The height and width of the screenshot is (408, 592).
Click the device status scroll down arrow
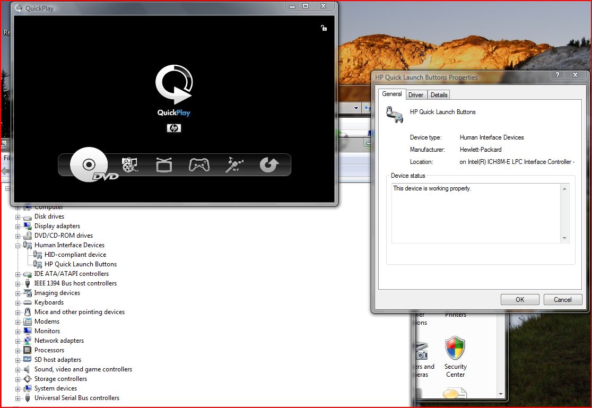pyautogui.click(x=564, y=238)
